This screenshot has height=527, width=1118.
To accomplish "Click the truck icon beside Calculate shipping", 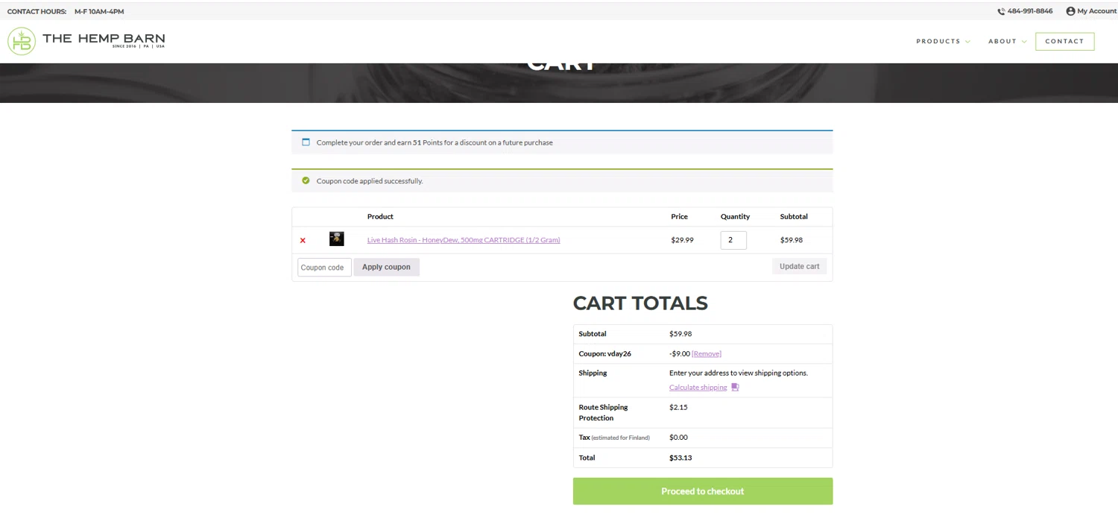I will [x=735, y=387].
